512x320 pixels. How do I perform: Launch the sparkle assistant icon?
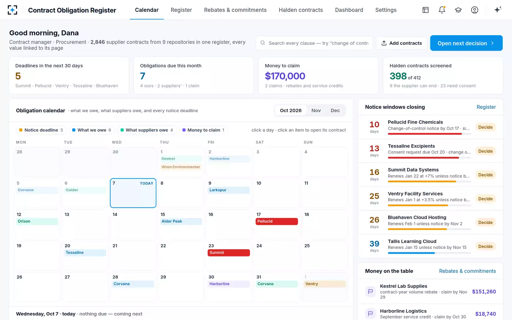(498, 10)
